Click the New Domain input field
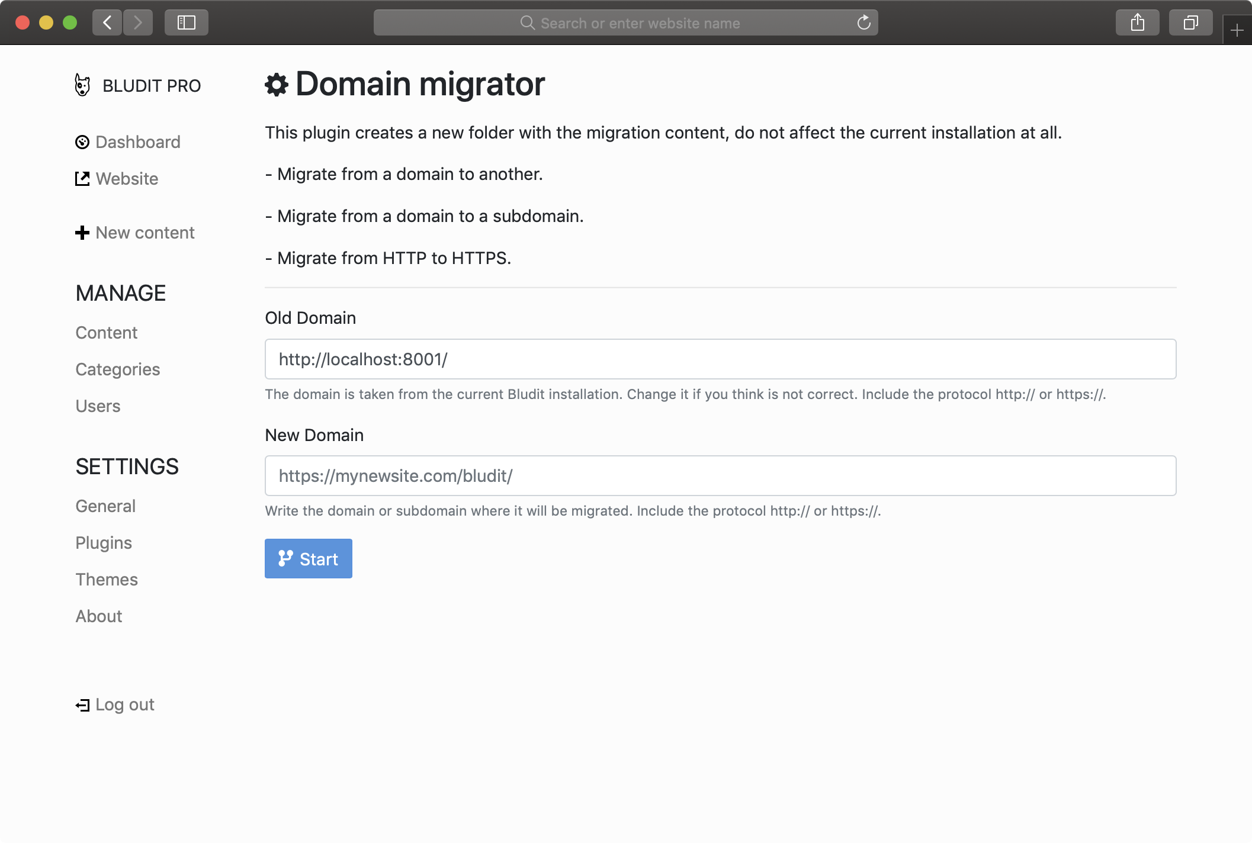 720,475
